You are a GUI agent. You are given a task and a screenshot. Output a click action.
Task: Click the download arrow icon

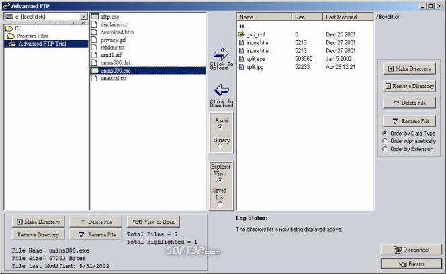221,90
